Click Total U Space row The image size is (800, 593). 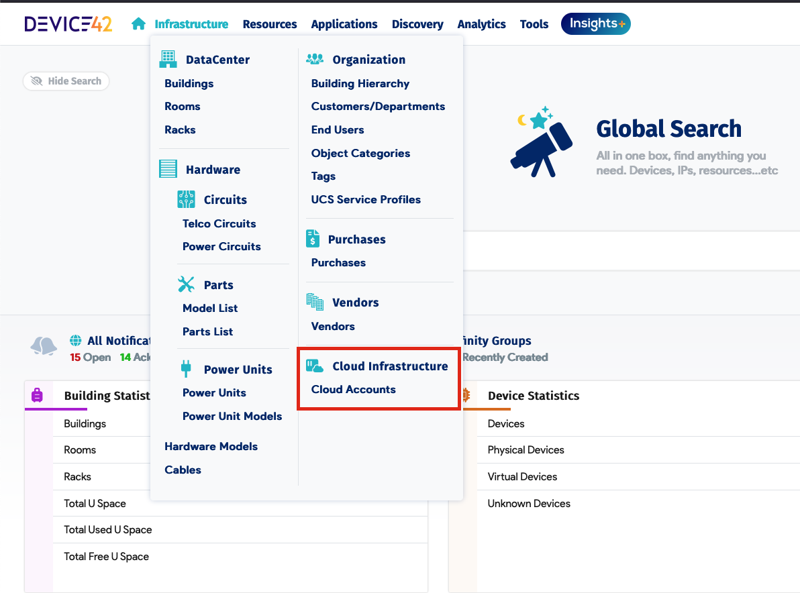point(240,503)
